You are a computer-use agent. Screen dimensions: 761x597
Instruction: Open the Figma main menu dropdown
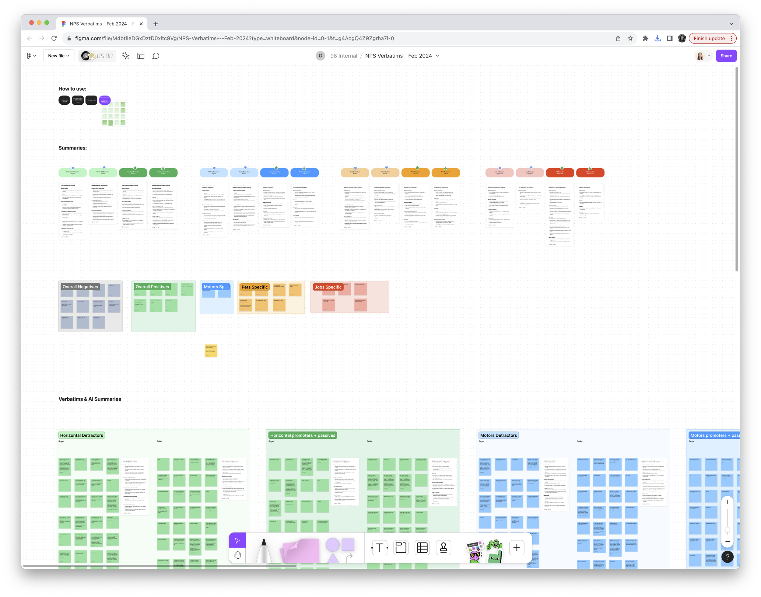click(31, 56)
